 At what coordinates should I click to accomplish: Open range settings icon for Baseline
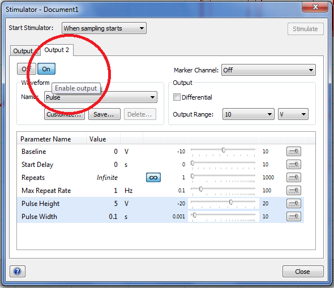pyautogui.click(x=294, y=152)
